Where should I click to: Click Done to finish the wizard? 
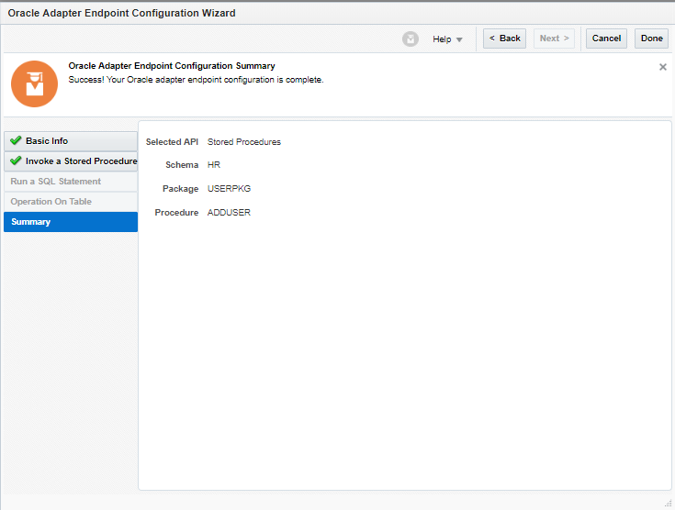[x=651, y=39]
